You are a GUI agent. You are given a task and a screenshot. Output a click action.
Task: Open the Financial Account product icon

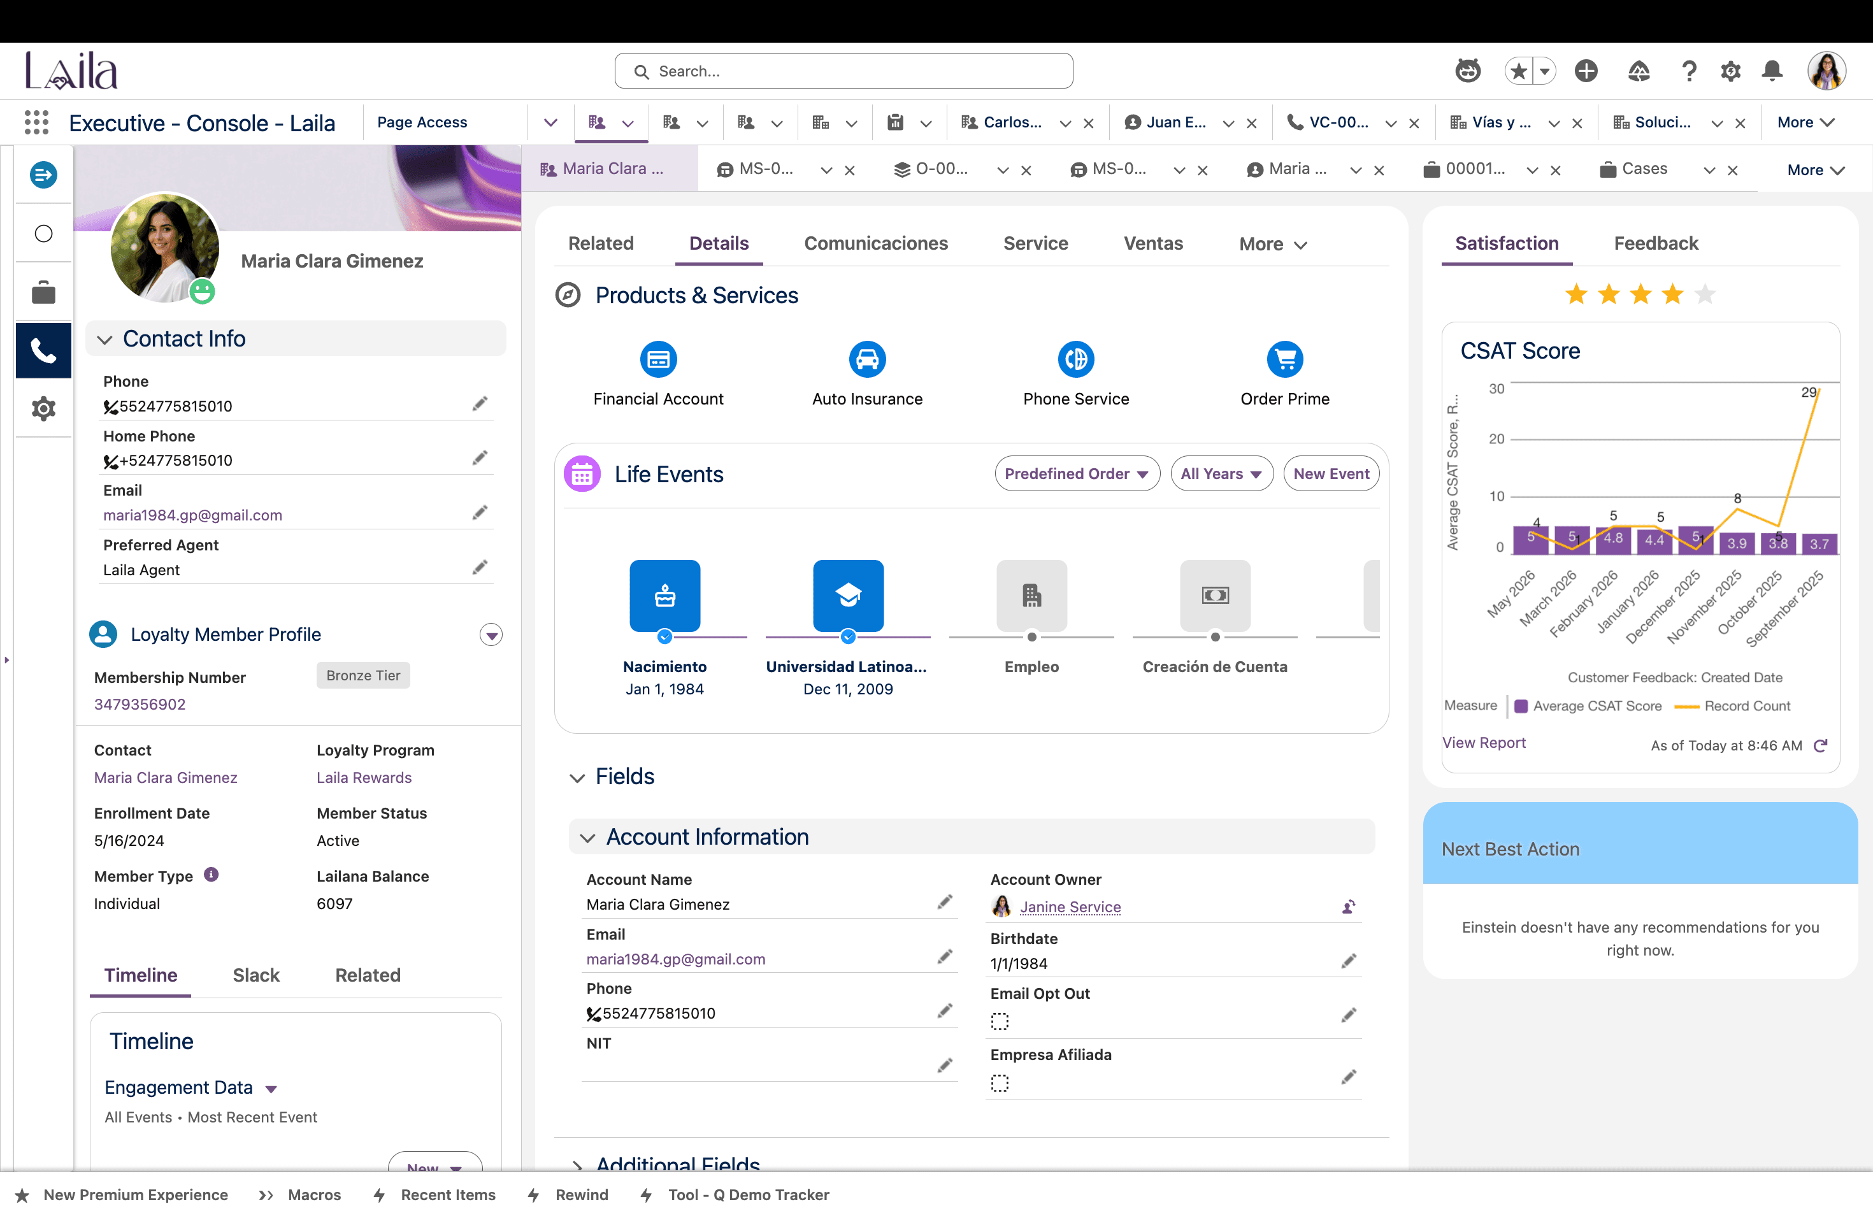(x=659, y=359)
